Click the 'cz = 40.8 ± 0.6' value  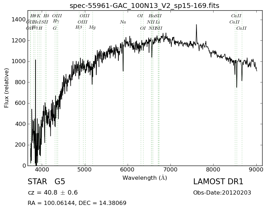(53, 193)
